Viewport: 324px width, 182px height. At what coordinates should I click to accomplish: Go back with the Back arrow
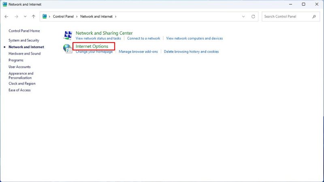point(6,17)
